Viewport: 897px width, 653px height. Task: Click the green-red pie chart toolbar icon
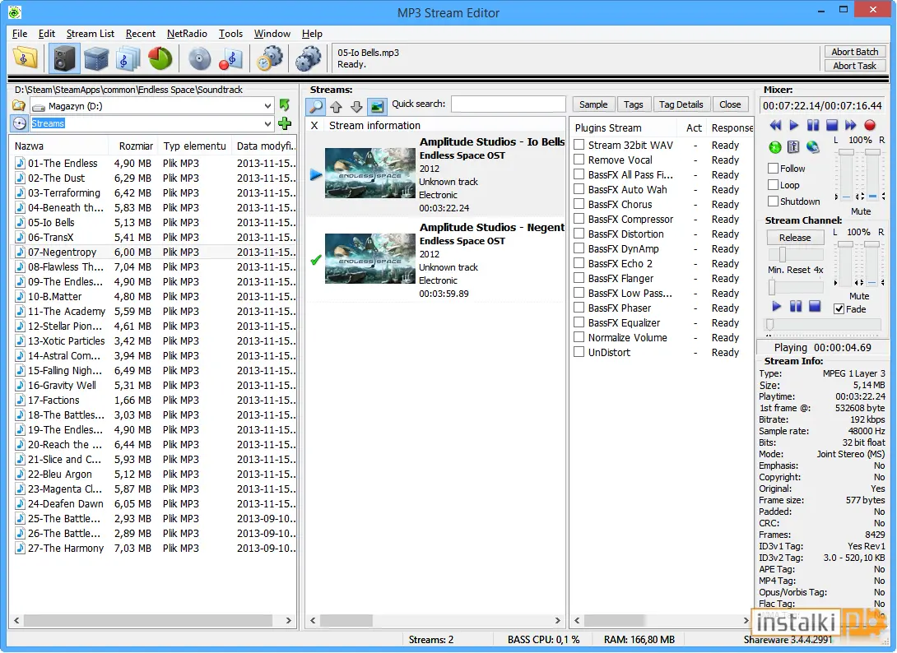(x=160, y=59)
